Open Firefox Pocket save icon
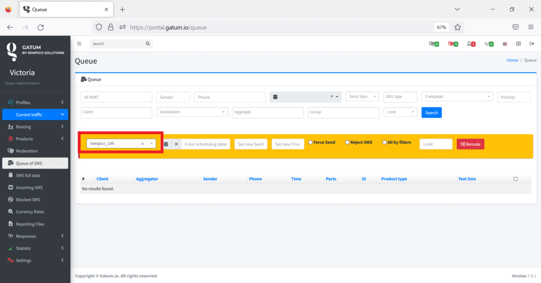This screenshot has height=283, width=541. coord(516,27)
